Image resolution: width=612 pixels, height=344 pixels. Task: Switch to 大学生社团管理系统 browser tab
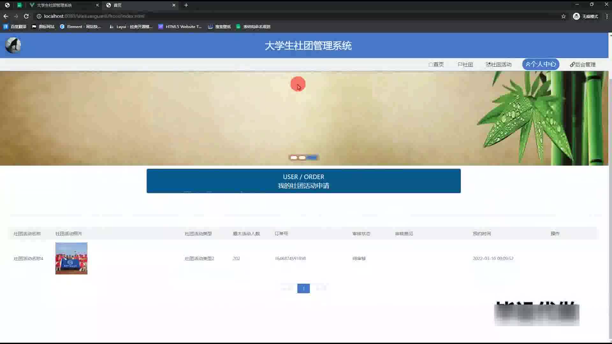[54, 5]
